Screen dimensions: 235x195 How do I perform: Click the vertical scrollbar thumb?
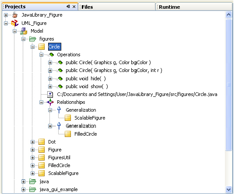click(x=229, y=85)
